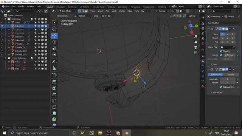Toggle the Optimal Display checkbox
The image size is (242, 136).
(x=221, y=87)
